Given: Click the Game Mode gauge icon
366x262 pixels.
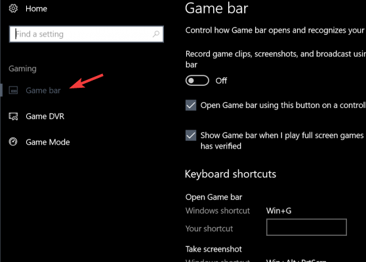Looking at the screenshot, I should click(13, 141).
